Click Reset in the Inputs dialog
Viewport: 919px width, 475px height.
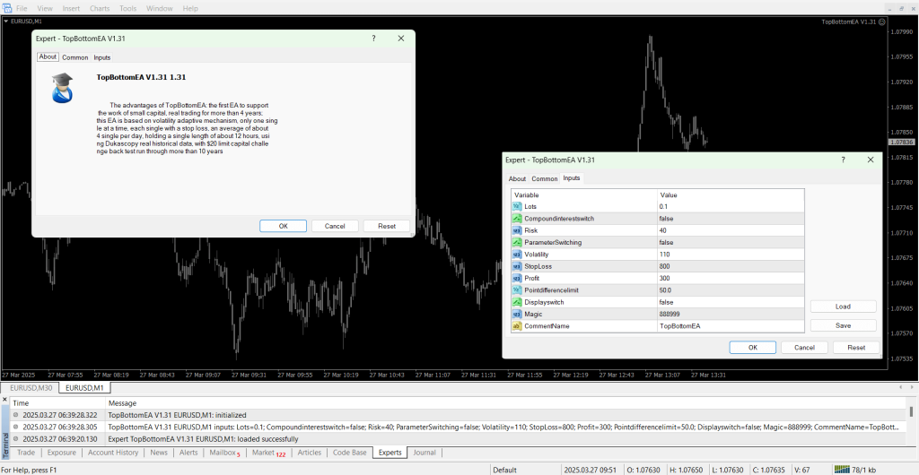(856, 348)
